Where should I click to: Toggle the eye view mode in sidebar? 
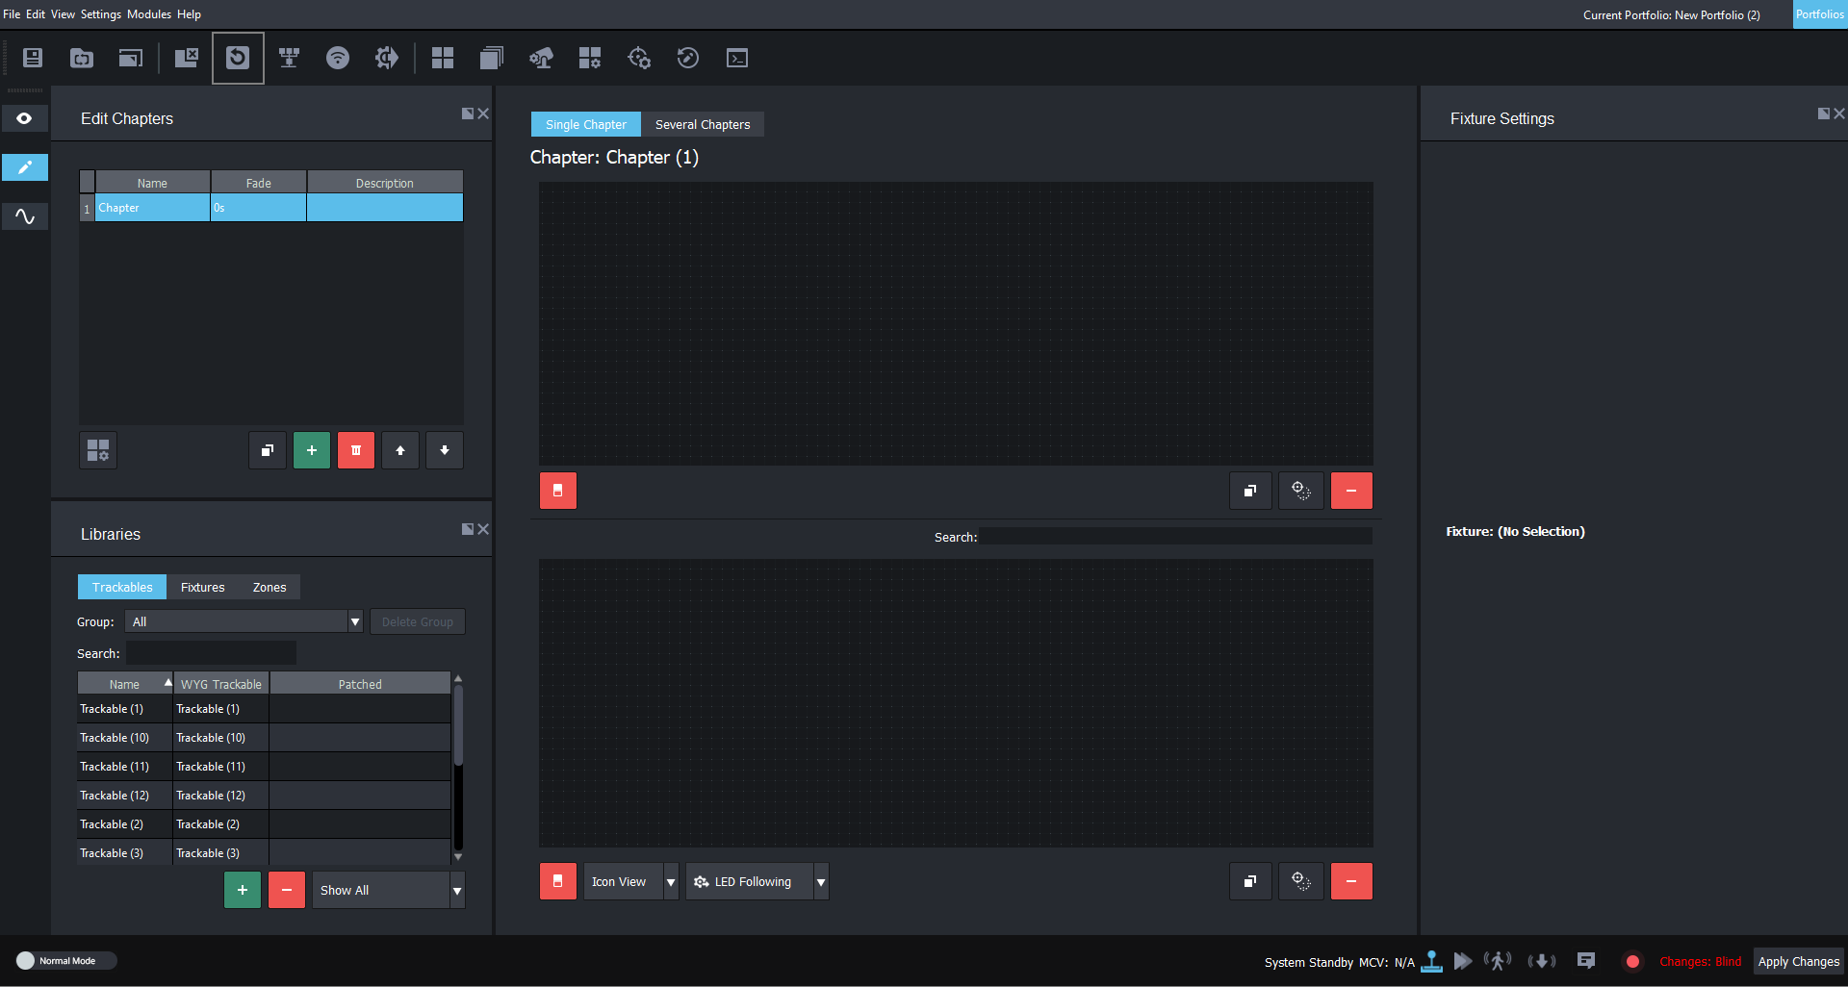(25, 118)
